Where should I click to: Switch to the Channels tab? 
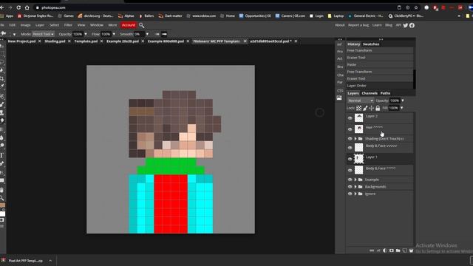[370, 93]
